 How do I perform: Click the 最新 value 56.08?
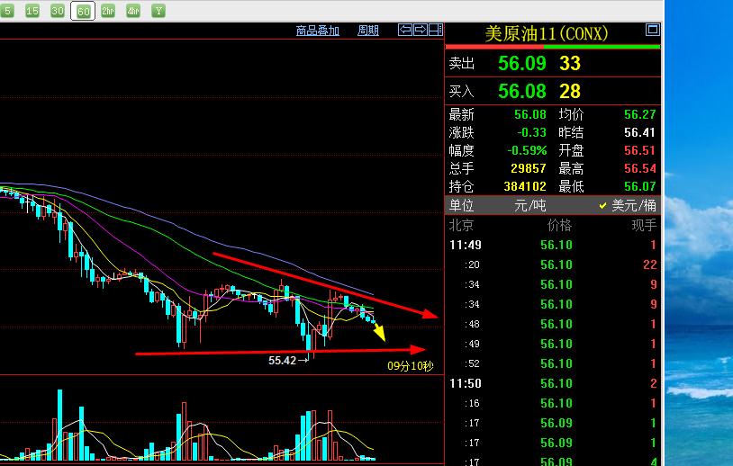pyautogui.click(x=530, y=115)
